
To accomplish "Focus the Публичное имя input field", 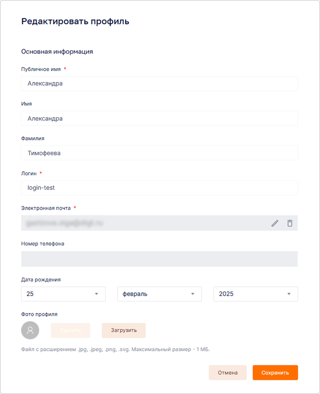I will click(160, 83).
